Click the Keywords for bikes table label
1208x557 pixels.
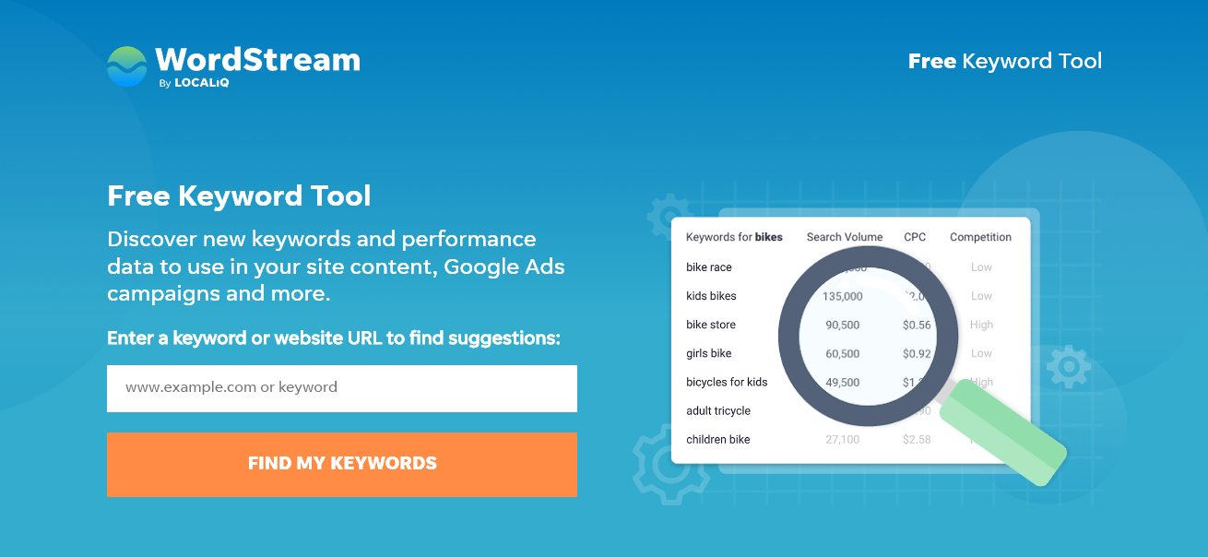click(733, 237)
